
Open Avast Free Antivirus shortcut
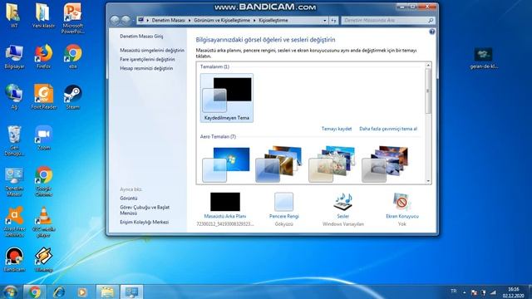coord(14,222)
